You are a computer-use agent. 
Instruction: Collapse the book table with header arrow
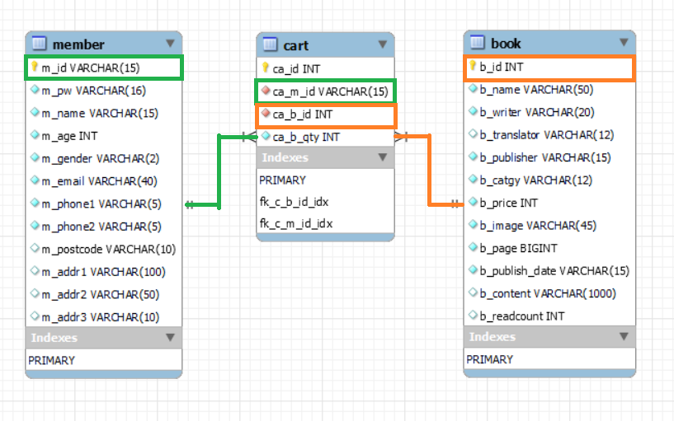click(624, 42)
